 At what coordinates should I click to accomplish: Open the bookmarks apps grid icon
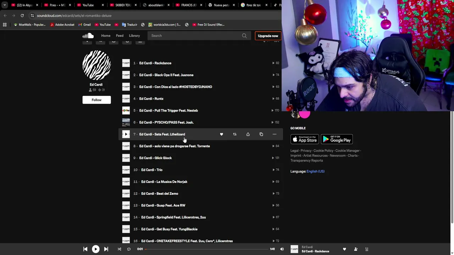pyautogui.click(x=5, y=25)
